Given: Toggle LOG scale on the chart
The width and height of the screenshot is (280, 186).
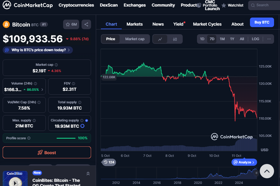Looking at the screenshot, I should [x=255, y=39].
